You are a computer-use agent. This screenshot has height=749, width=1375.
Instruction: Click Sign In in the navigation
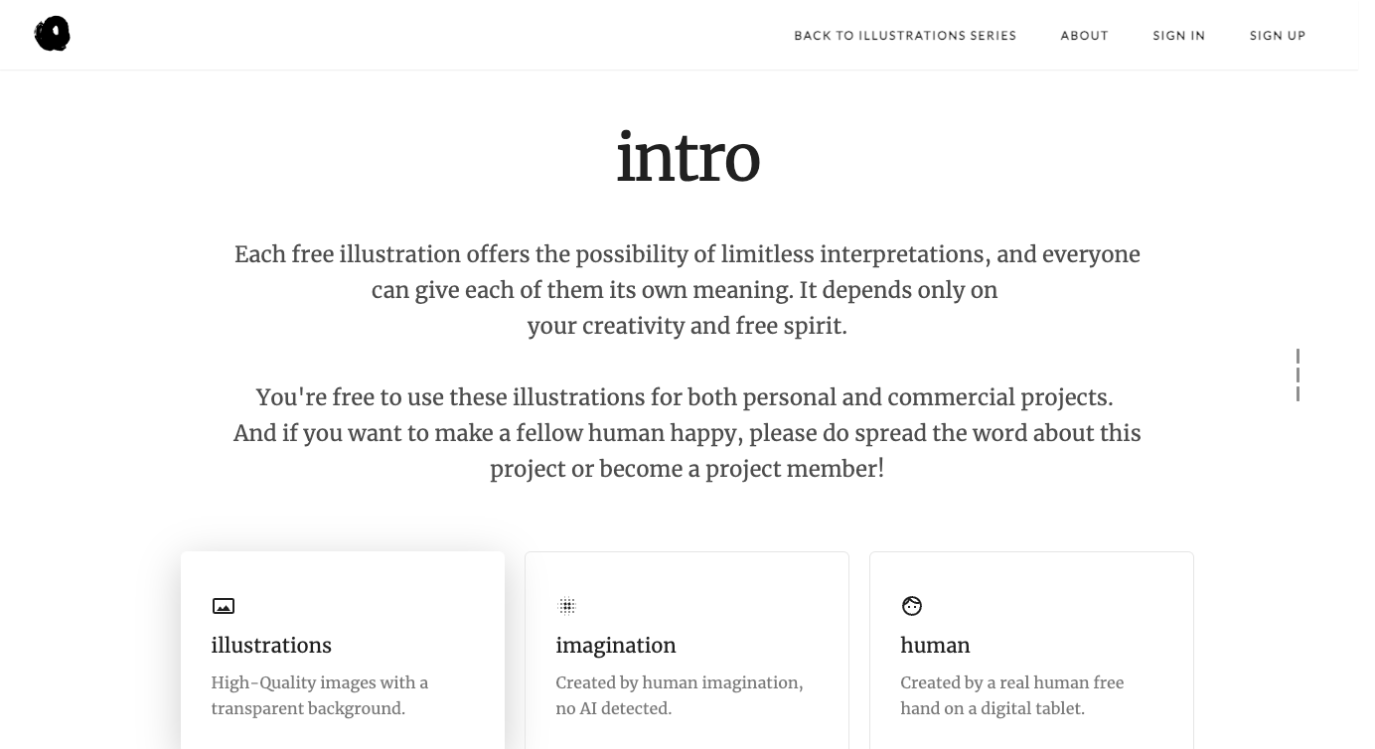[x=1178, y=36]
